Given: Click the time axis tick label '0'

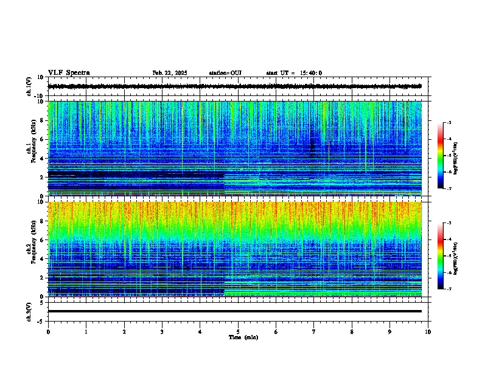Looking at the screenshot, I should [48, 332].
